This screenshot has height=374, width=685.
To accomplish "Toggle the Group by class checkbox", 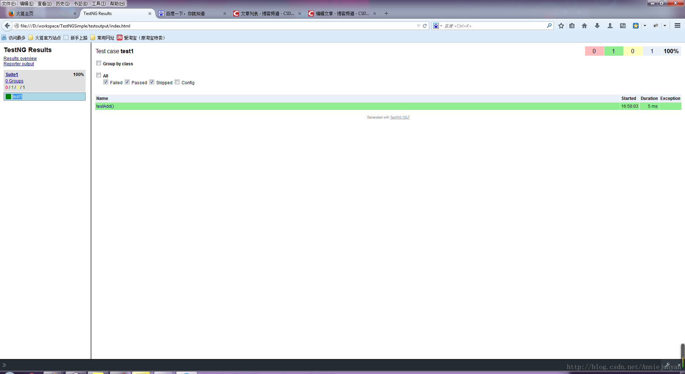I will 99,63.
